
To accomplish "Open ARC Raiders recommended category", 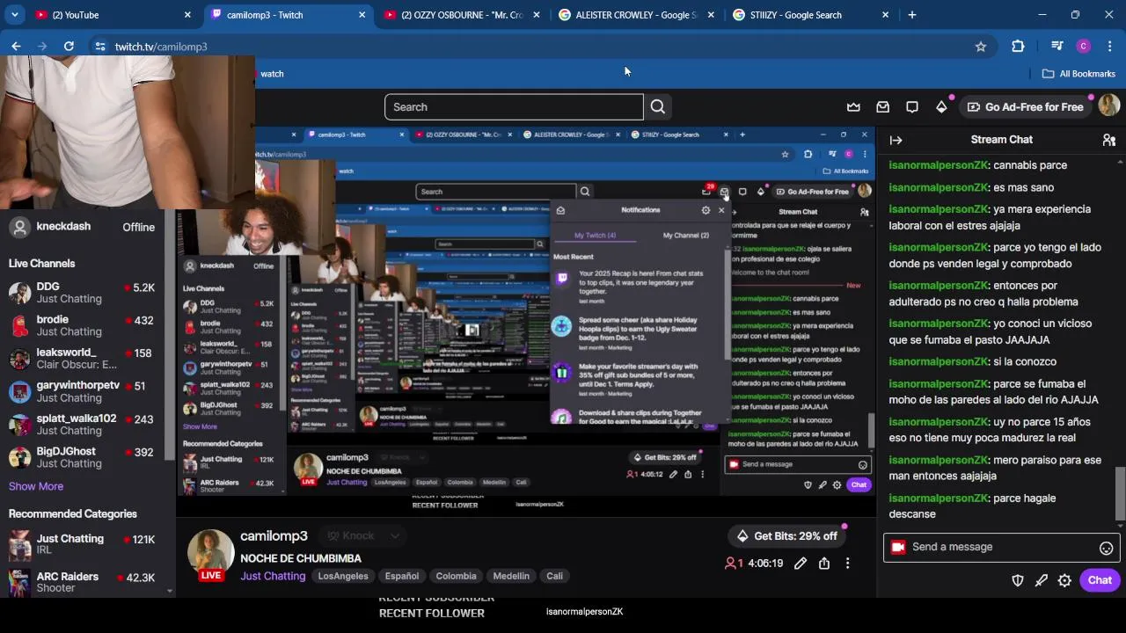I will tap(82, 581).
